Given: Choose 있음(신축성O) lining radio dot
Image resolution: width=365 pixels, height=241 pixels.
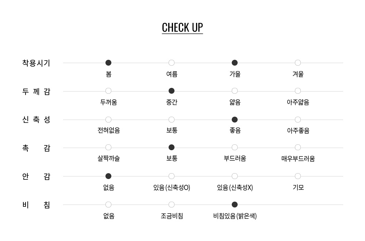Looking at the screenshot, I should point(172,176).
